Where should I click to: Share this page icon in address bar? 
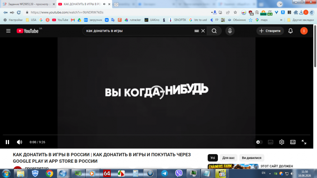coord(228,12)
